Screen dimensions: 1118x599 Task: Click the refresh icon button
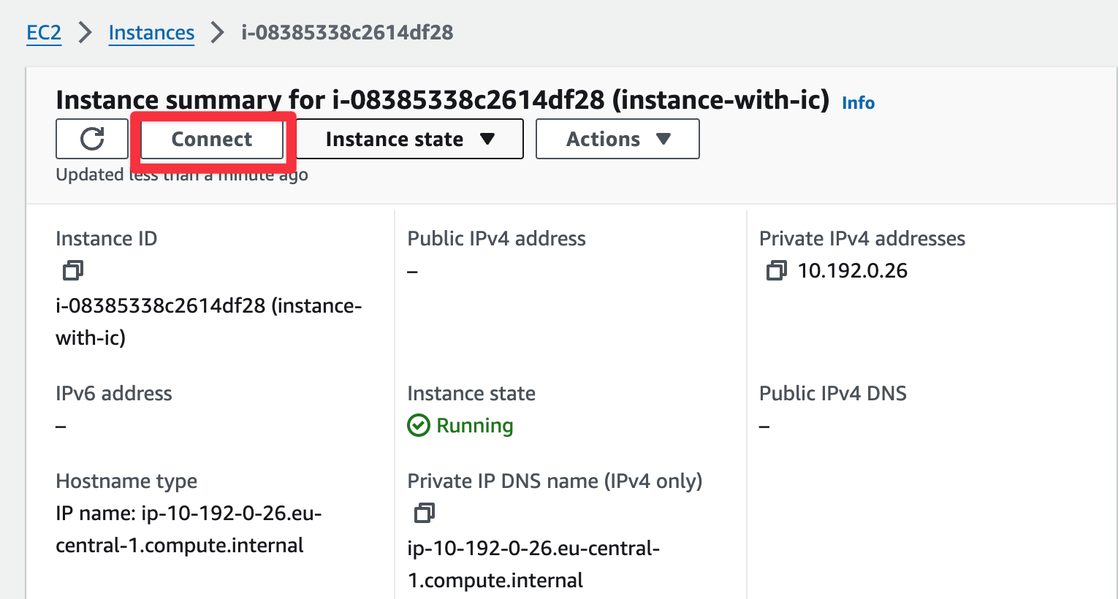point(92,139)
